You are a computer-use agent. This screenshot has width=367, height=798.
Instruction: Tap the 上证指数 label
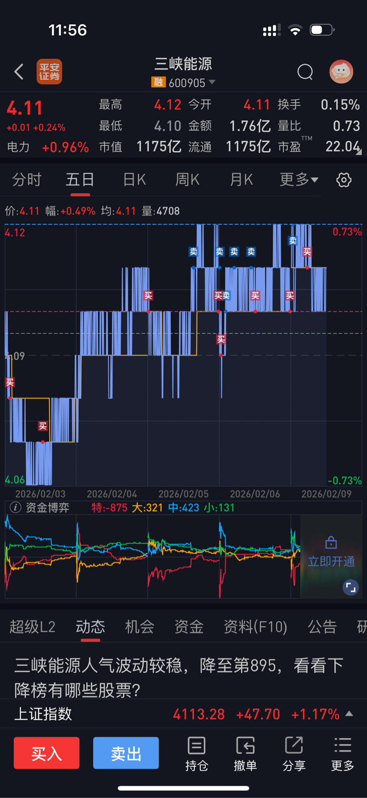pyautogui.click(x=43, y=714)
